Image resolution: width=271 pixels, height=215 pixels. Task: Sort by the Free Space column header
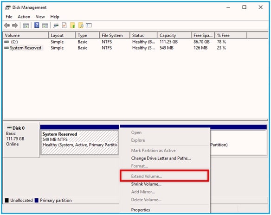pyautogui.click(x=203, y=35)
